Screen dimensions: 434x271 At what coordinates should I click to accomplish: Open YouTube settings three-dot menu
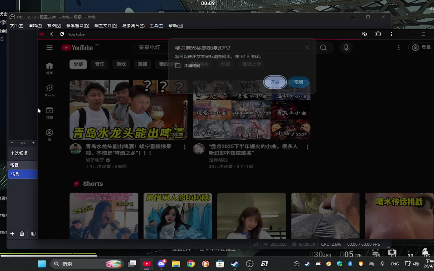pyautogui.click(x=399, y=48)
